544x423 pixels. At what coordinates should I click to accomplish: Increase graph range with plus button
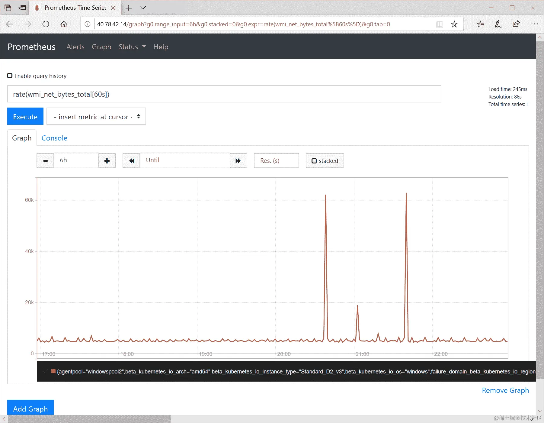pos(107,161)
